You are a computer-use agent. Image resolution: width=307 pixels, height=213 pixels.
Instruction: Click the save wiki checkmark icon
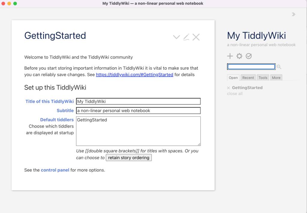pyautogui.click(x=249, y=56)
